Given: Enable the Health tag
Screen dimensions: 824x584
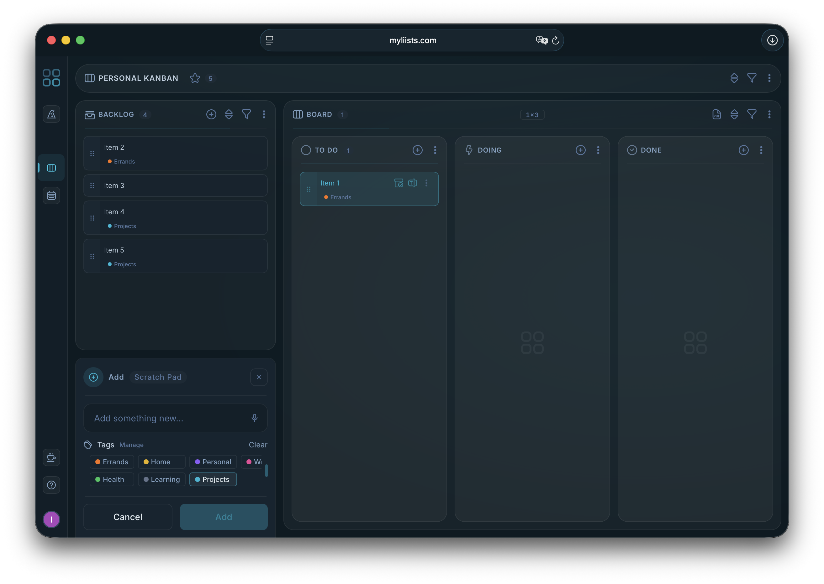Looking at the screenshot, I should pyautogui.click(x=112, y=479).
